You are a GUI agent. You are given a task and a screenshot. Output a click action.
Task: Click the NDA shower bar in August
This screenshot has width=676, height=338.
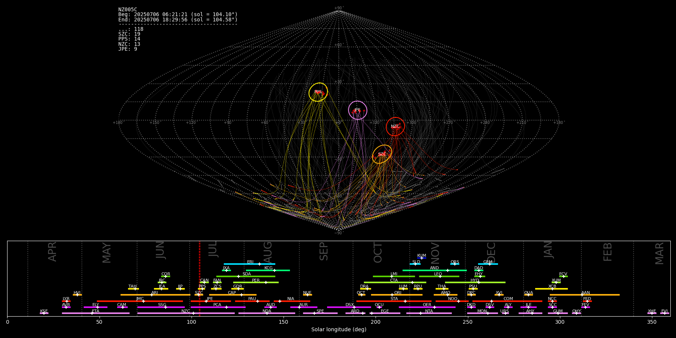point(267,313)
